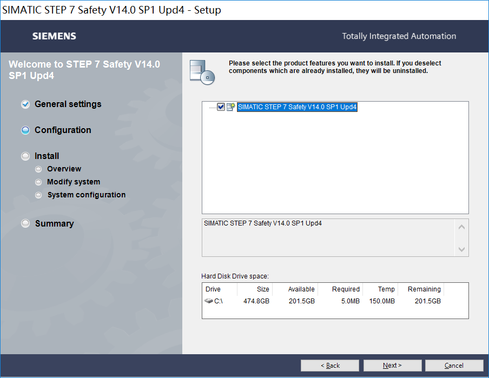Cancel the setup
The height and width of the screenshot is (378, 489).
pos(454,365)
